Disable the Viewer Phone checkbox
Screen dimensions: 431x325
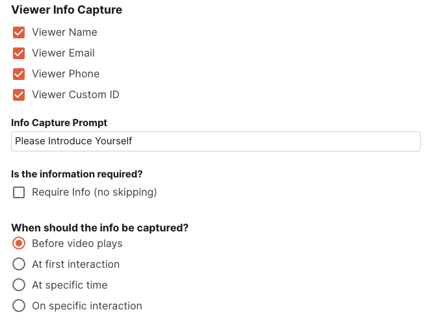click(19, 74)
